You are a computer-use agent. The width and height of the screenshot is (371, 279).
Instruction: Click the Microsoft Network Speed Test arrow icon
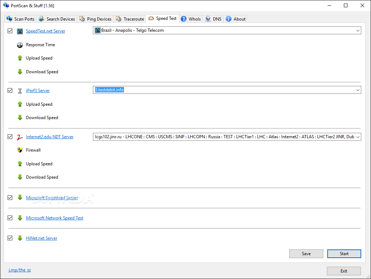click(x=20, y=218)
